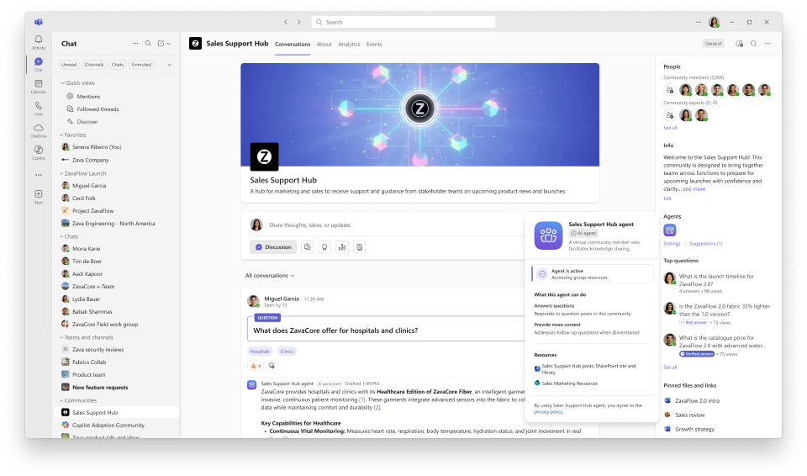Click the Teams logo icon
This screenshot has height=476, width=807.
(x=39, y=22)
